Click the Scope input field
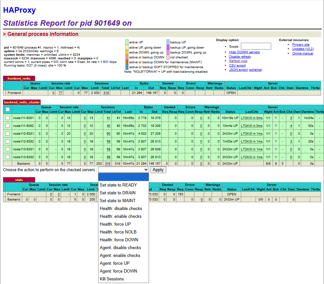 [256, 46]
